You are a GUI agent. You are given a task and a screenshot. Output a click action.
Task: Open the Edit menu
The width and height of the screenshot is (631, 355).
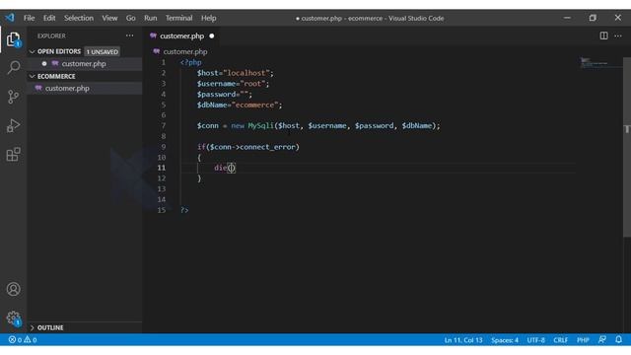49,18
